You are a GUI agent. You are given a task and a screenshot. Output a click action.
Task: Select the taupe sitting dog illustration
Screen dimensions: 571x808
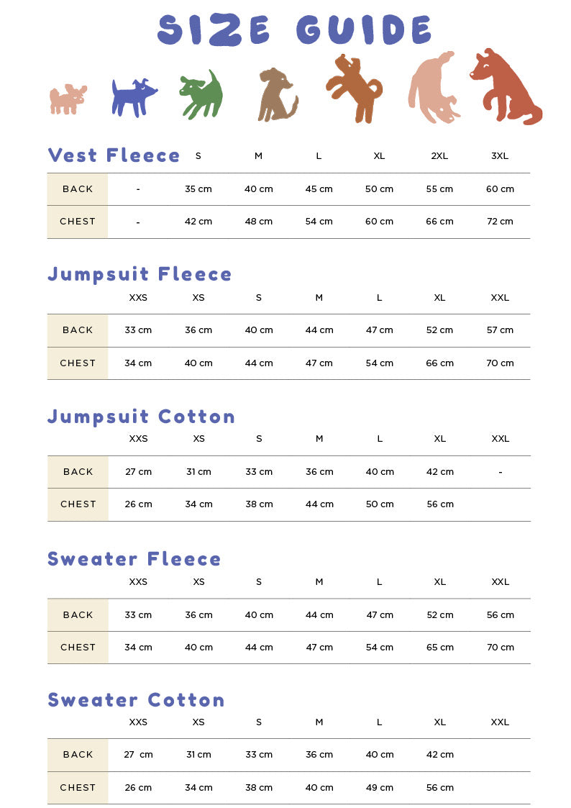[276, 96]
